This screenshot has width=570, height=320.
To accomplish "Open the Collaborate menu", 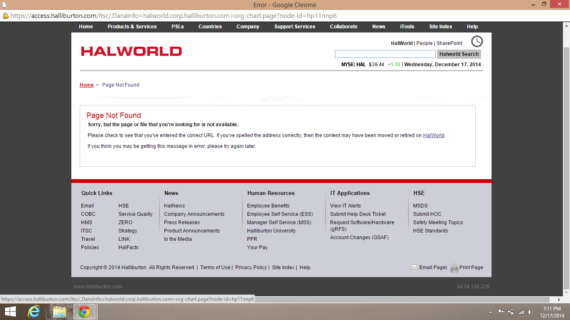I will [x=344, y=27].
